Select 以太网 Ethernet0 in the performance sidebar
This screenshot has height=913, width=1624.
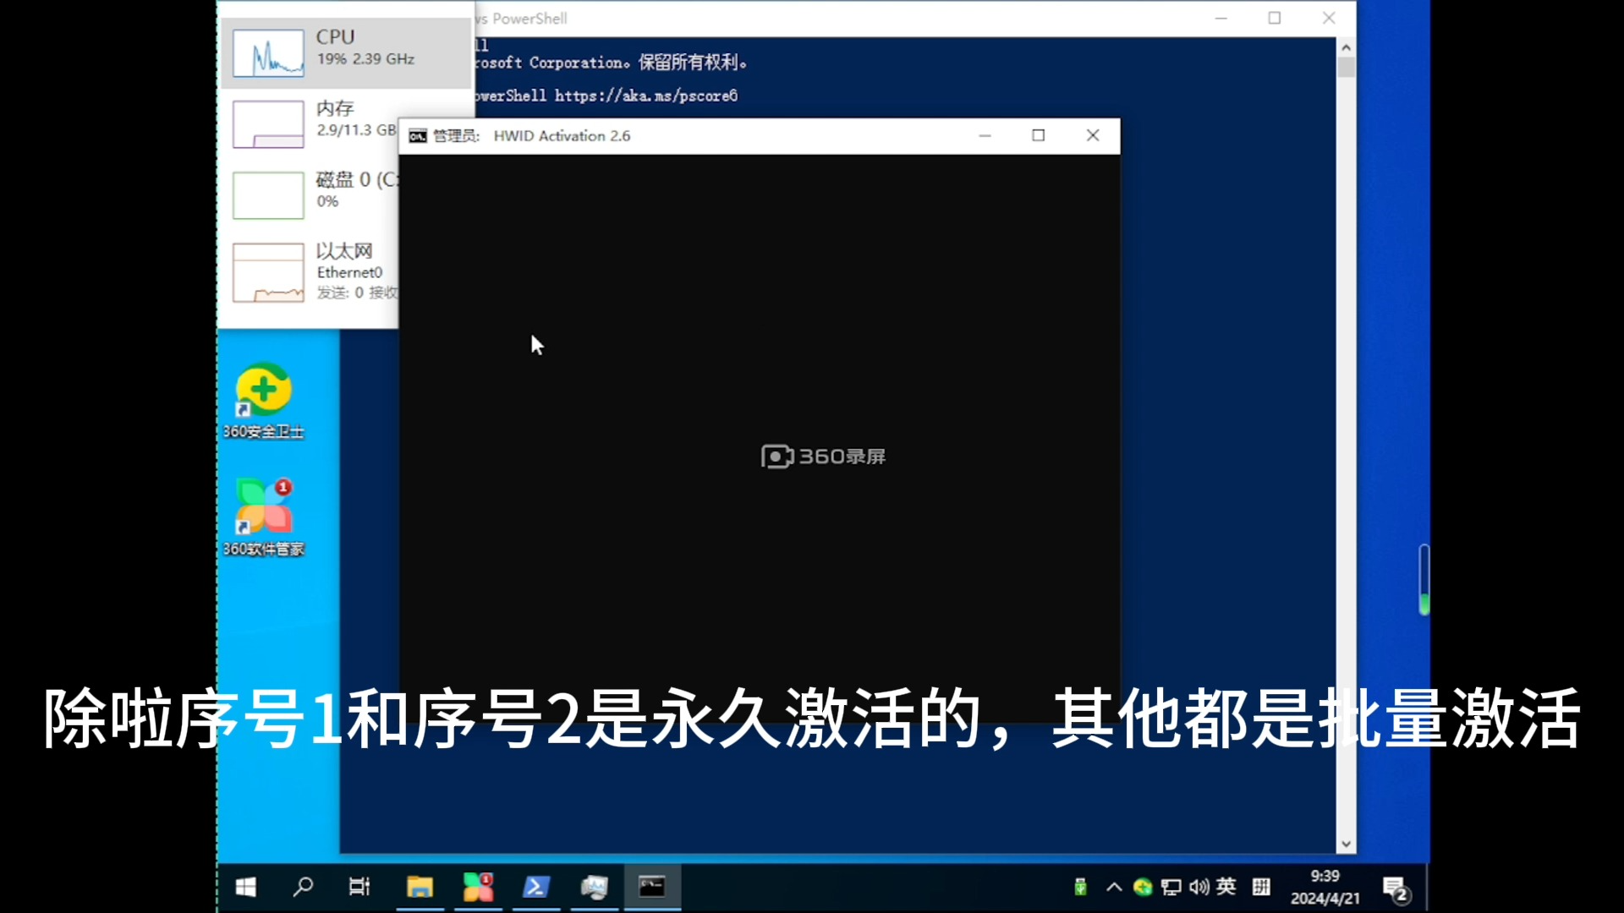click(x=345, y=272)
